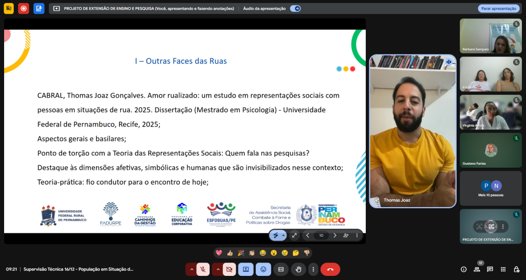The image size is (526, 280).
Task: Open more options menu in call bar
Action: click(x=313, y=269)
